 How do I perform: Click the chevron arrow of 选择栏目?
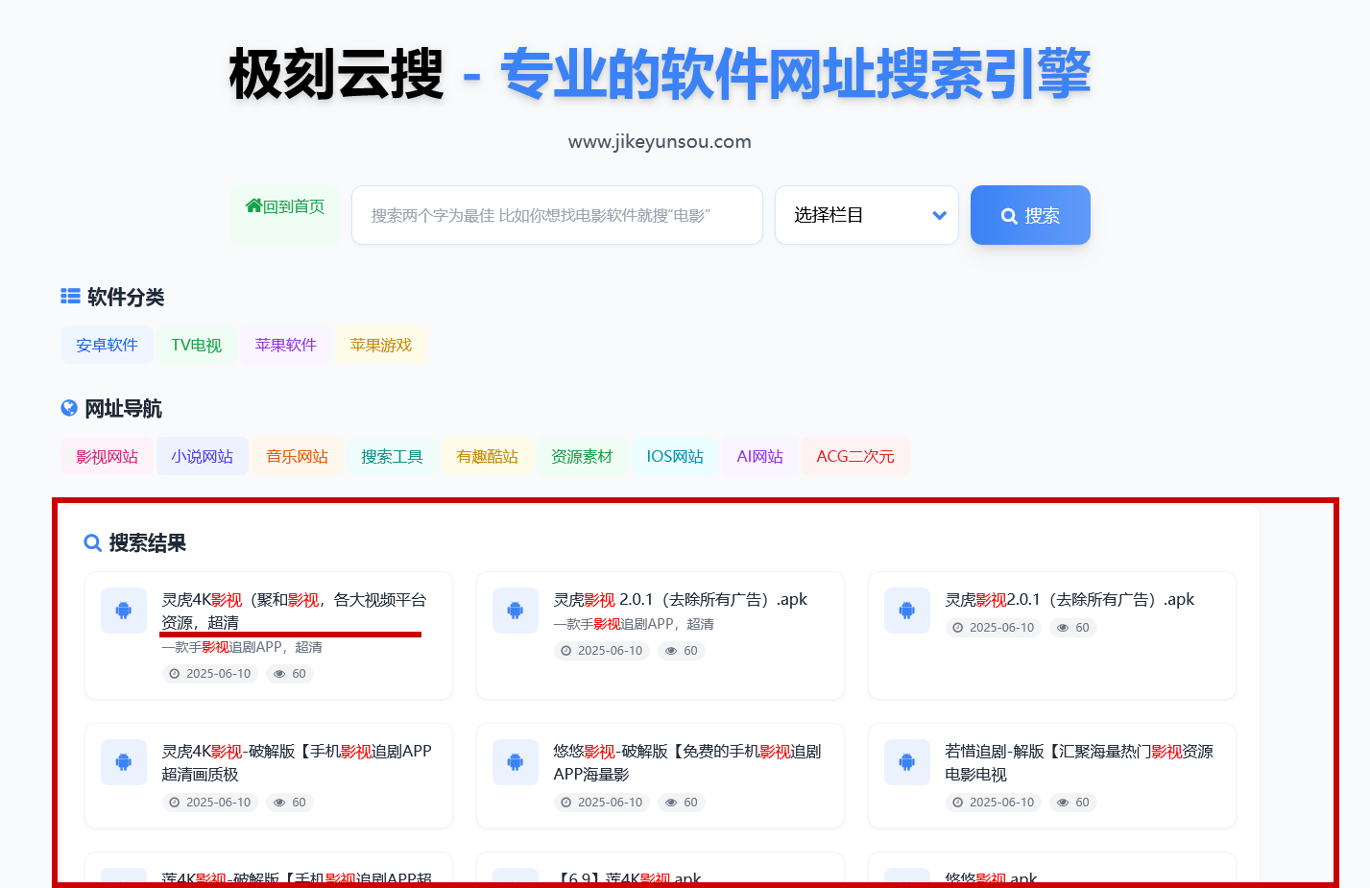(x=940, y=215)
